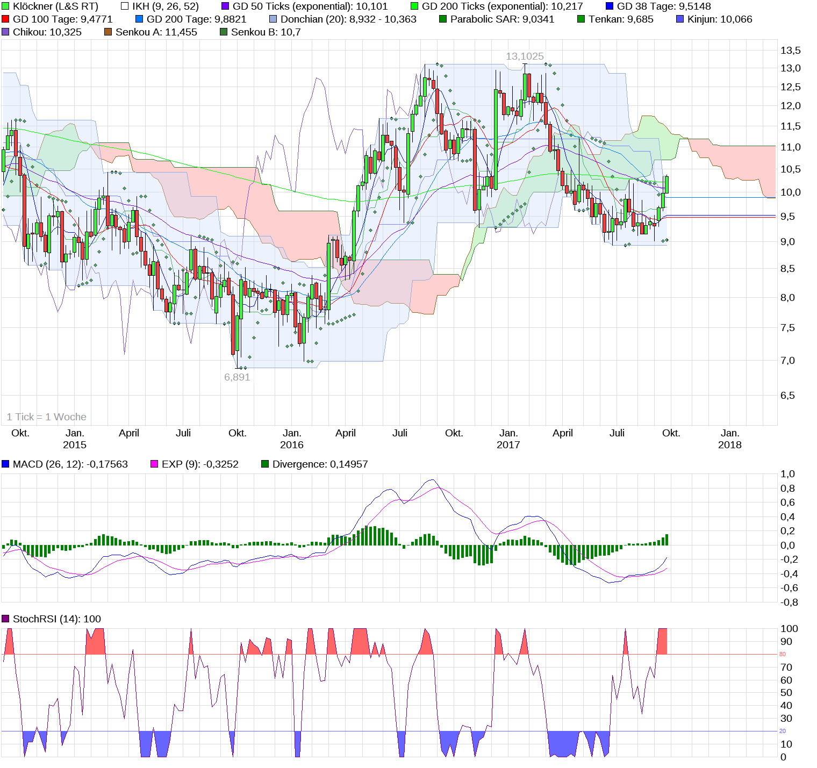Select the EXP (9) legend swatch
Image resolution: width=817 pixels, height=768 pixels.
pos(154,464)
